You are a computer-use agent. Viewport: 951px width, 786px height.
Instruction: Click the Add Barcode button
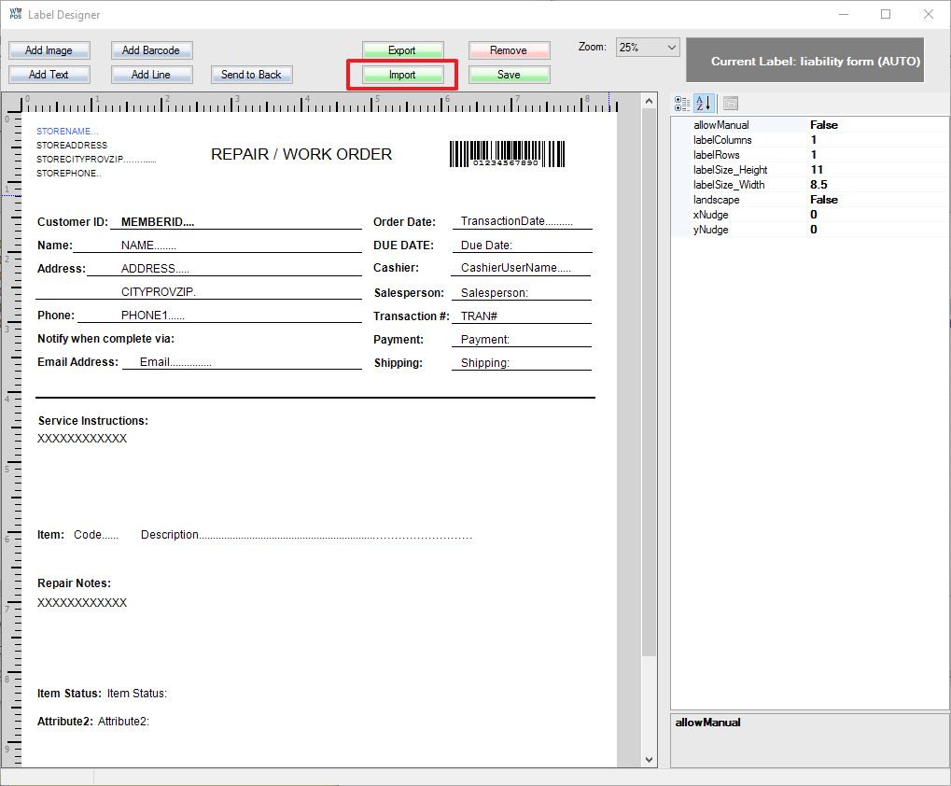tap(151, 50)
